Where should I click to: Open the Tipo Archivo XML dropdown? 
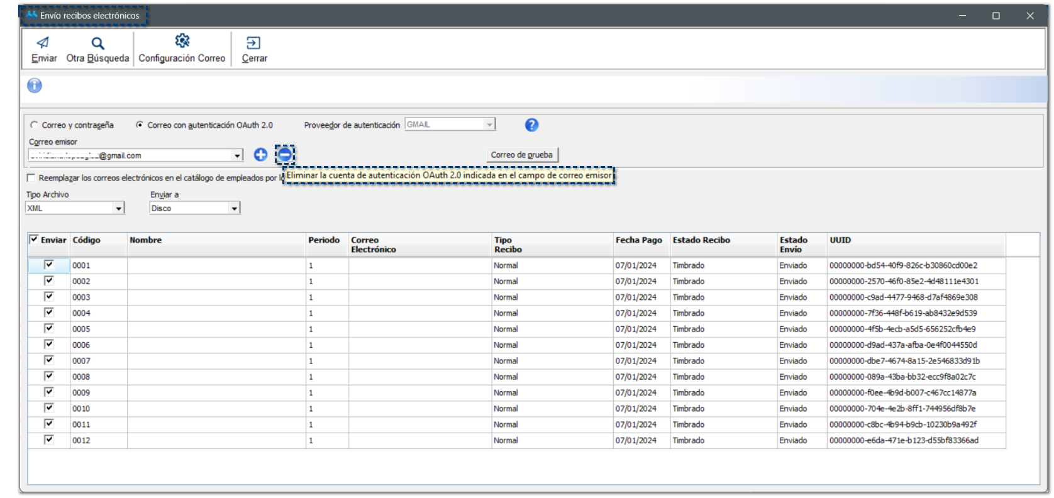119,208
